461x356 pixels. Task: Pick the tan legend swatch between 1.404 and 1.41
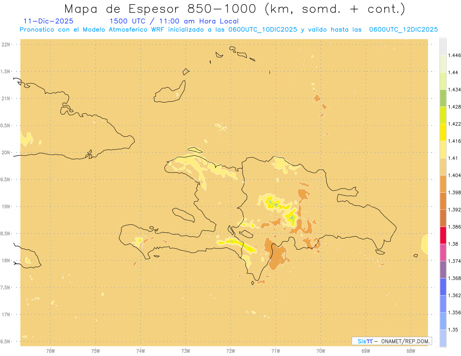coord(443,166)
